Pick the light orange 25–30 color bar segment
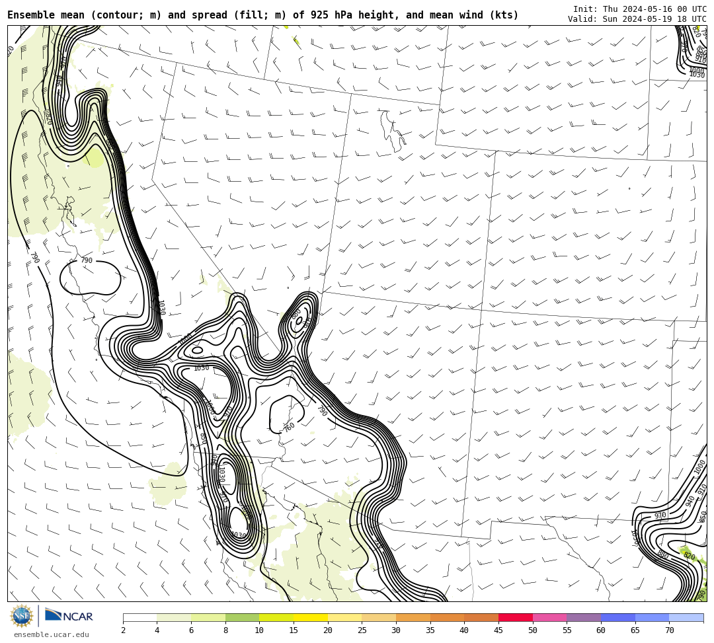This screenshot has width=714, height=643. pos(379,617)
